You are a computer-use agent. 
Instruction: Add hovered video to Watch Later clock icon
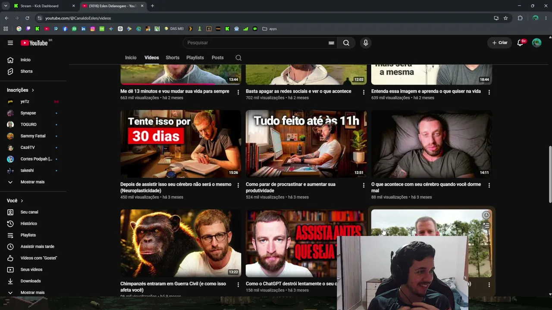coord(486,215)
